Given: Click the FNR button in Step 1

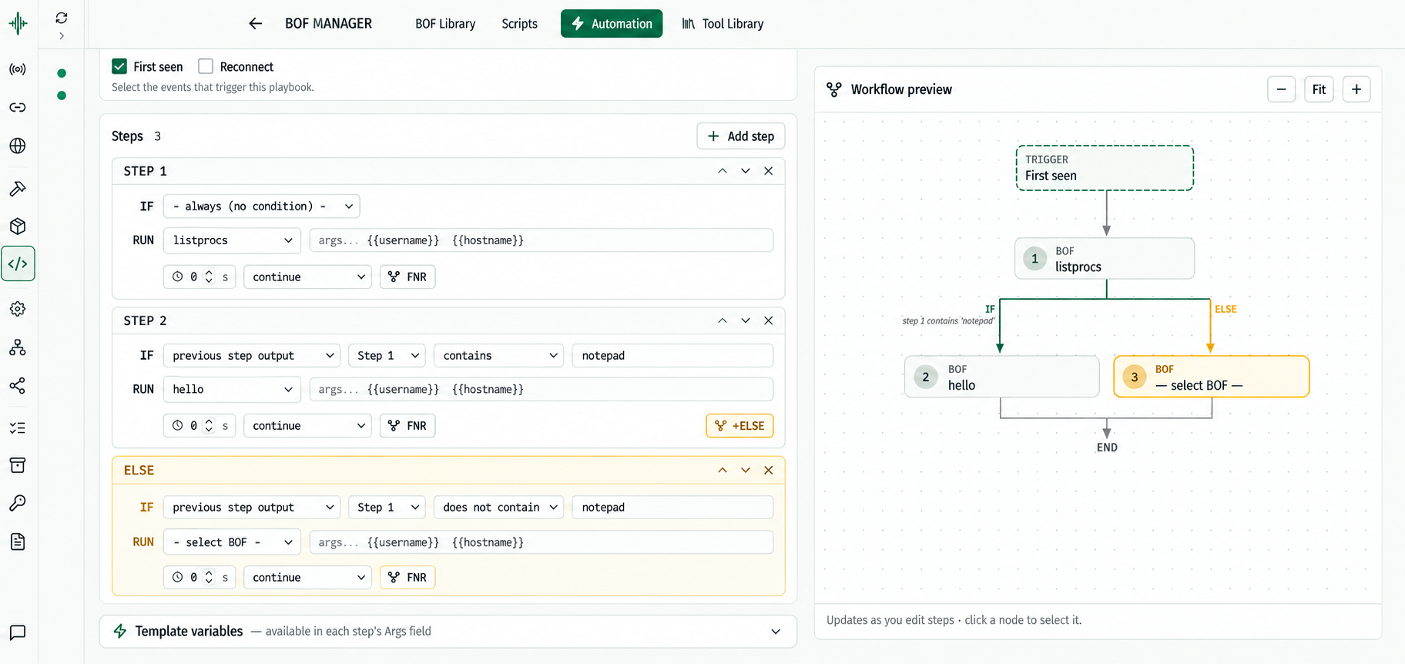Looking at the screenshot, I should [x=407, y=277].
